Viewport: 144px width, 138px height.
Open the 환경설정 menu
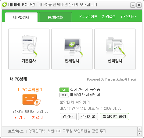click(x=109, y=16)
